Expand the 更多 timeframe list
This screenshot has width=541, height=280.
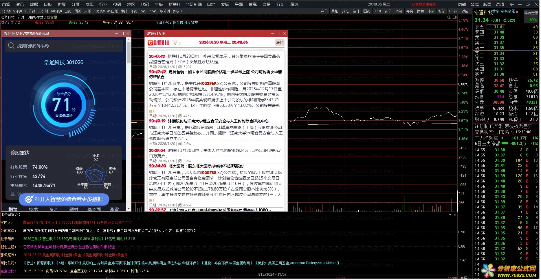[177, 11]
